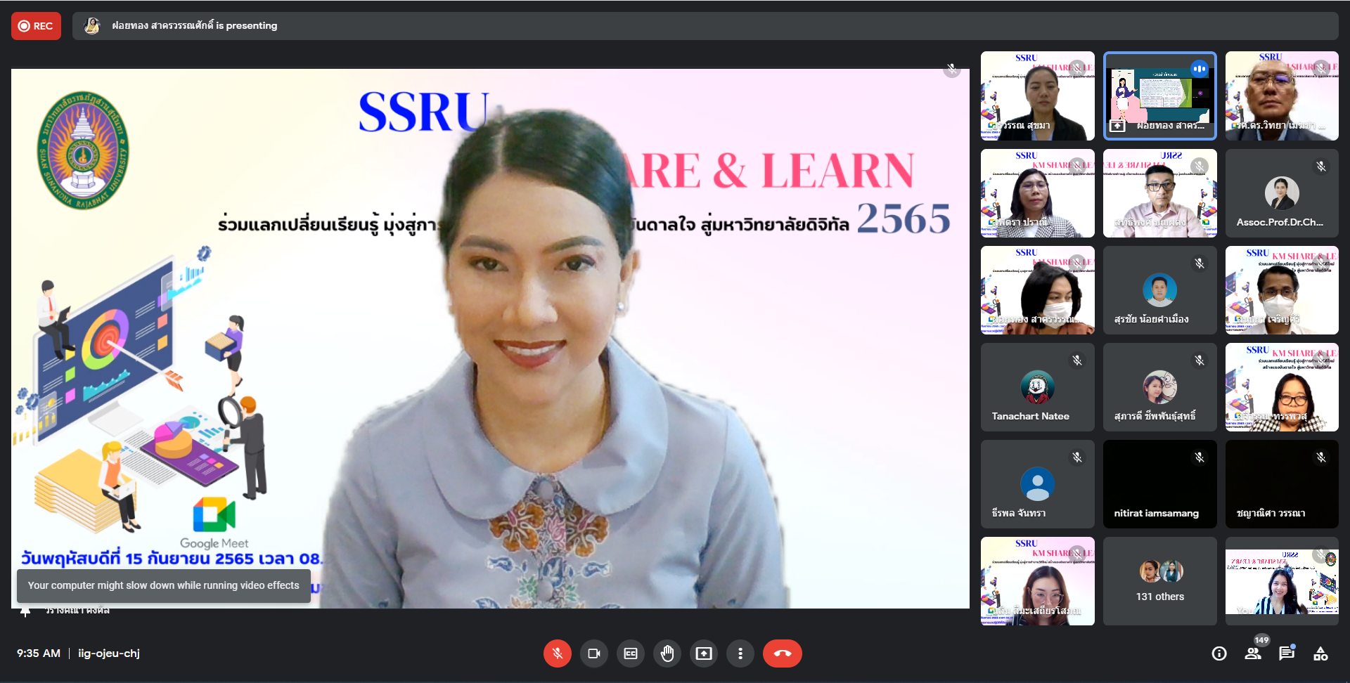Viewport: 1350px width, 683px height.
Task: Dismiss the video effects slowdown notice
Action: pos(163,585)
